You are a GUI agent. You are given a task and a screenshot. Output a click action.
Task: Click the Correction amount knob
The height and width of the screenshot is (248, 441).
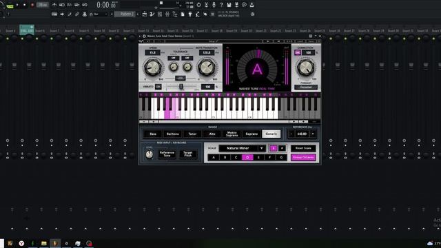point(305,68)
